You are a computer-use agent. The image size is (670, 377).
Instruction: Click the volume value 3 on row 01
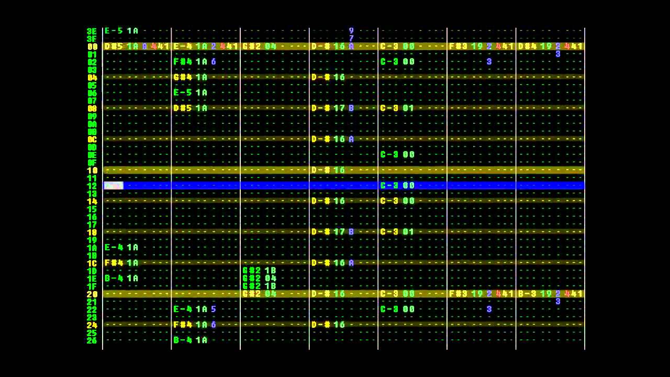tap(558, 54)
